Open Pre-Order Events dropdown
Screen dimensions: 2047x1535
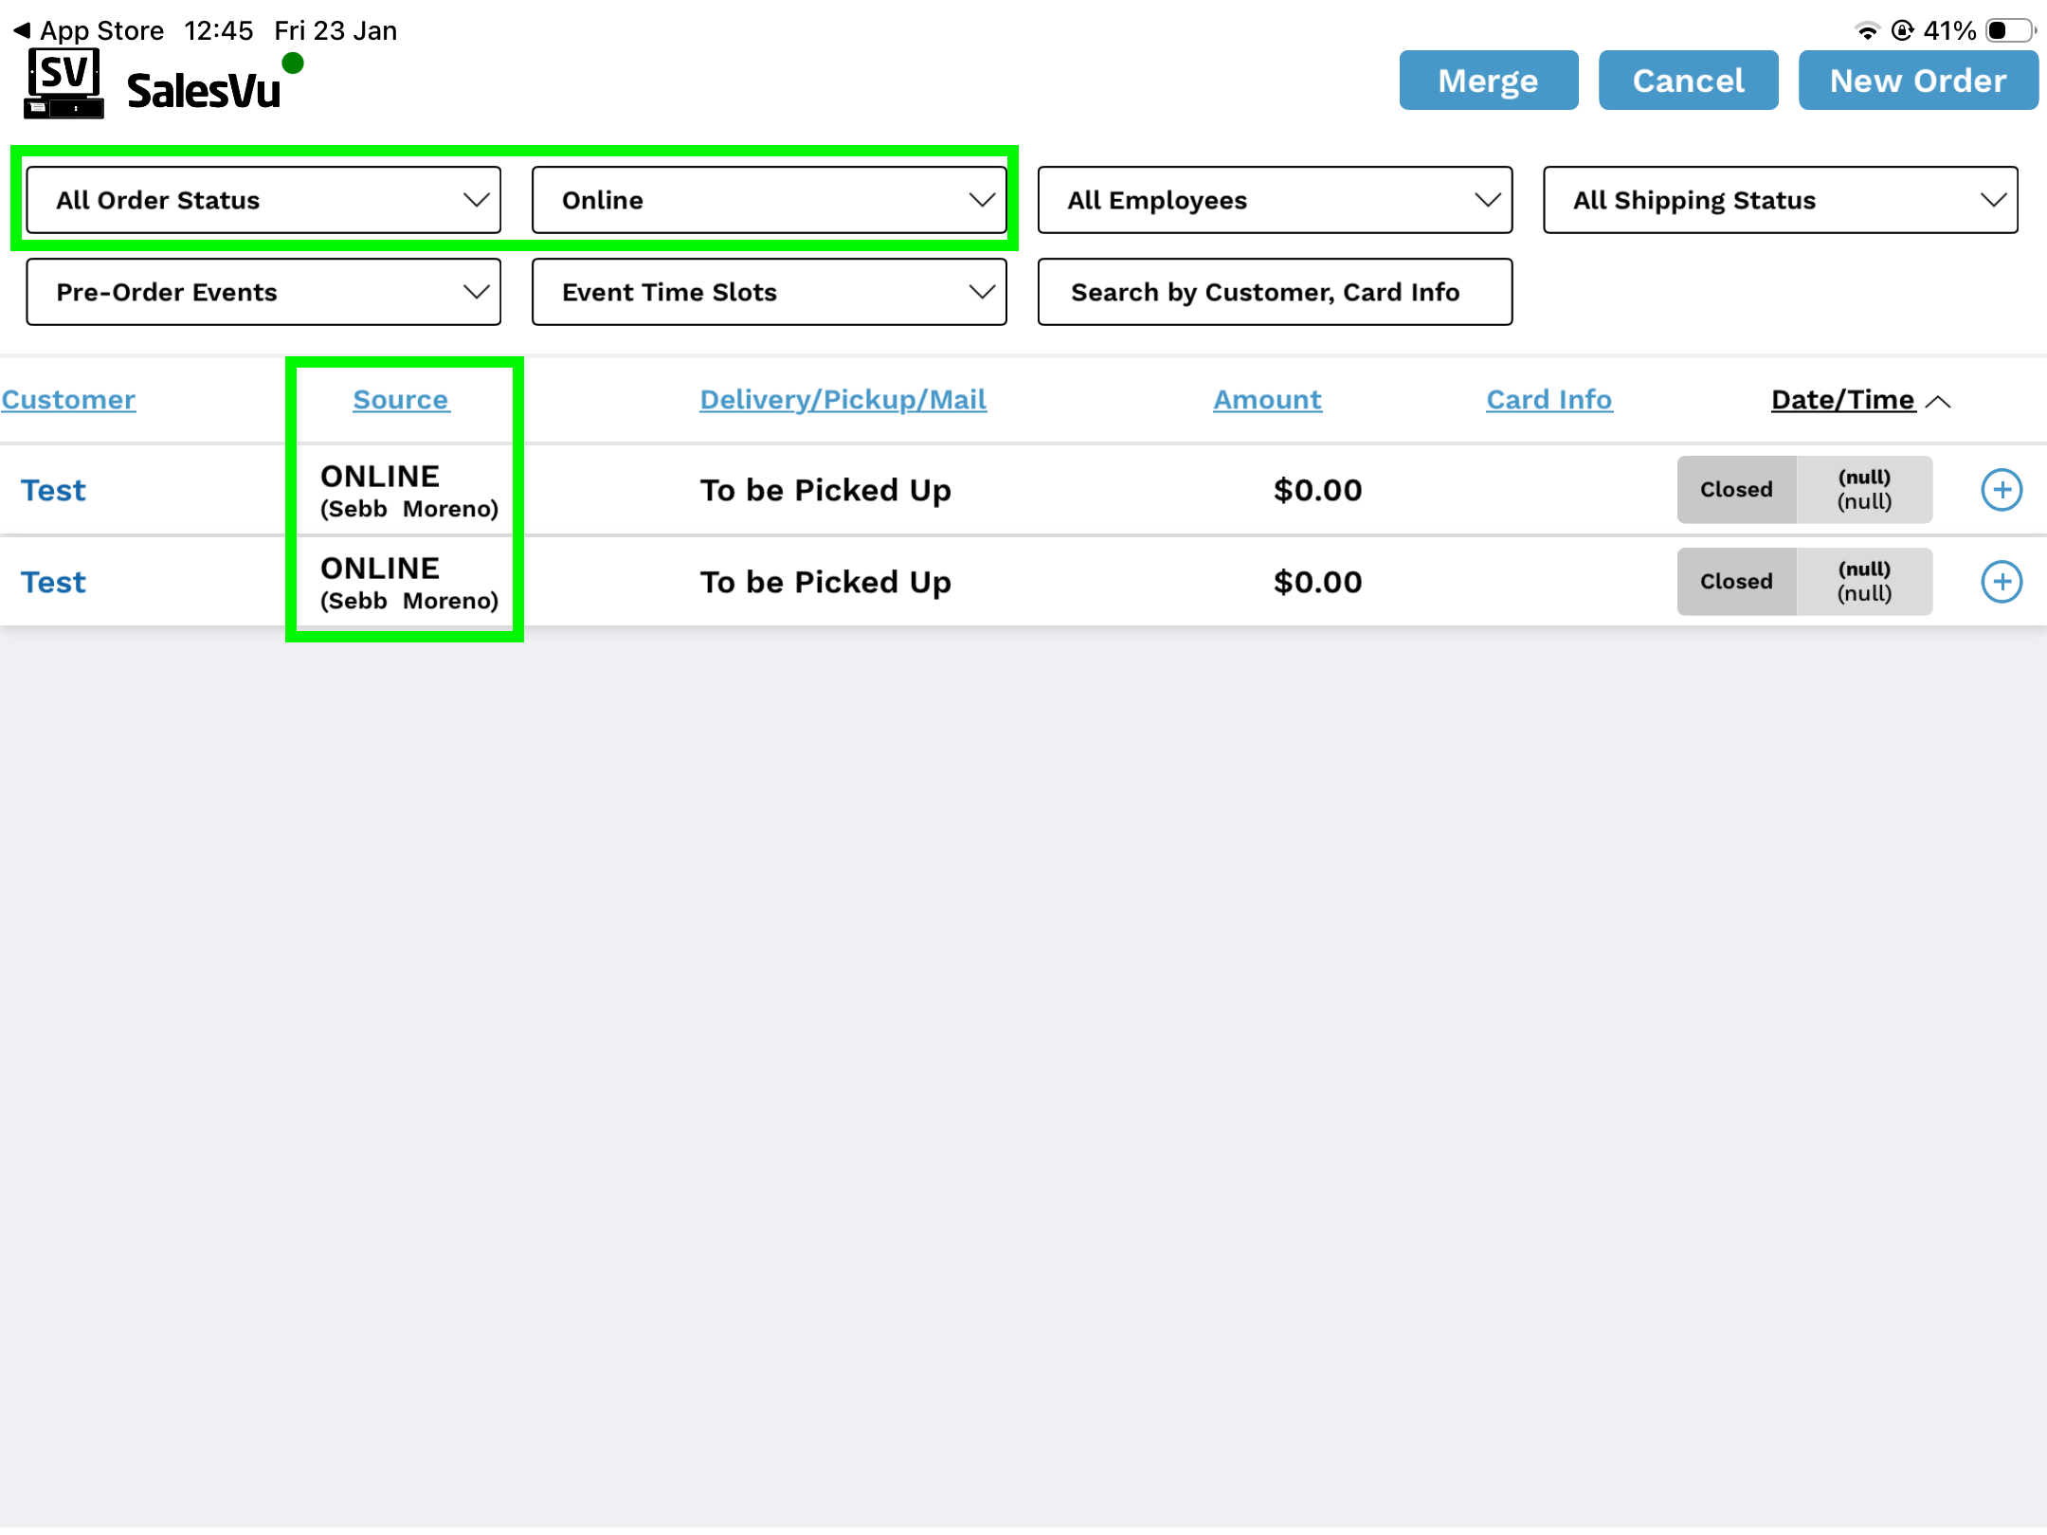pos(263,292)
